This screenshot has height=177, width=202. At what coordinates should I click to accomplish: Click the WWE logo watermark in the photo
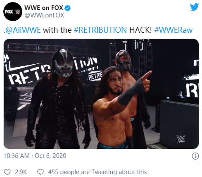click(x=181, y=139)
